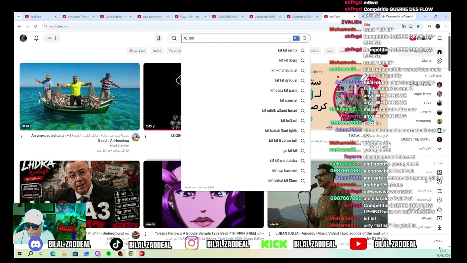This screenshot has height=263, width=467.
Task: Open the Wael Traveler channel link
Action: click(x=119, y=146)
